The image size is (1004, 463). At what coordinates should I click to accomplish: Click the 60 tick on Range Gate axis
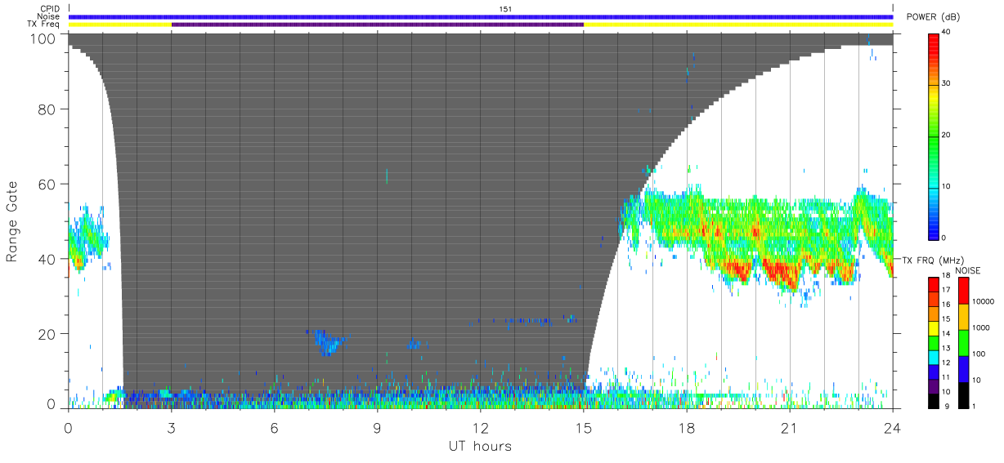coord(46,184)
